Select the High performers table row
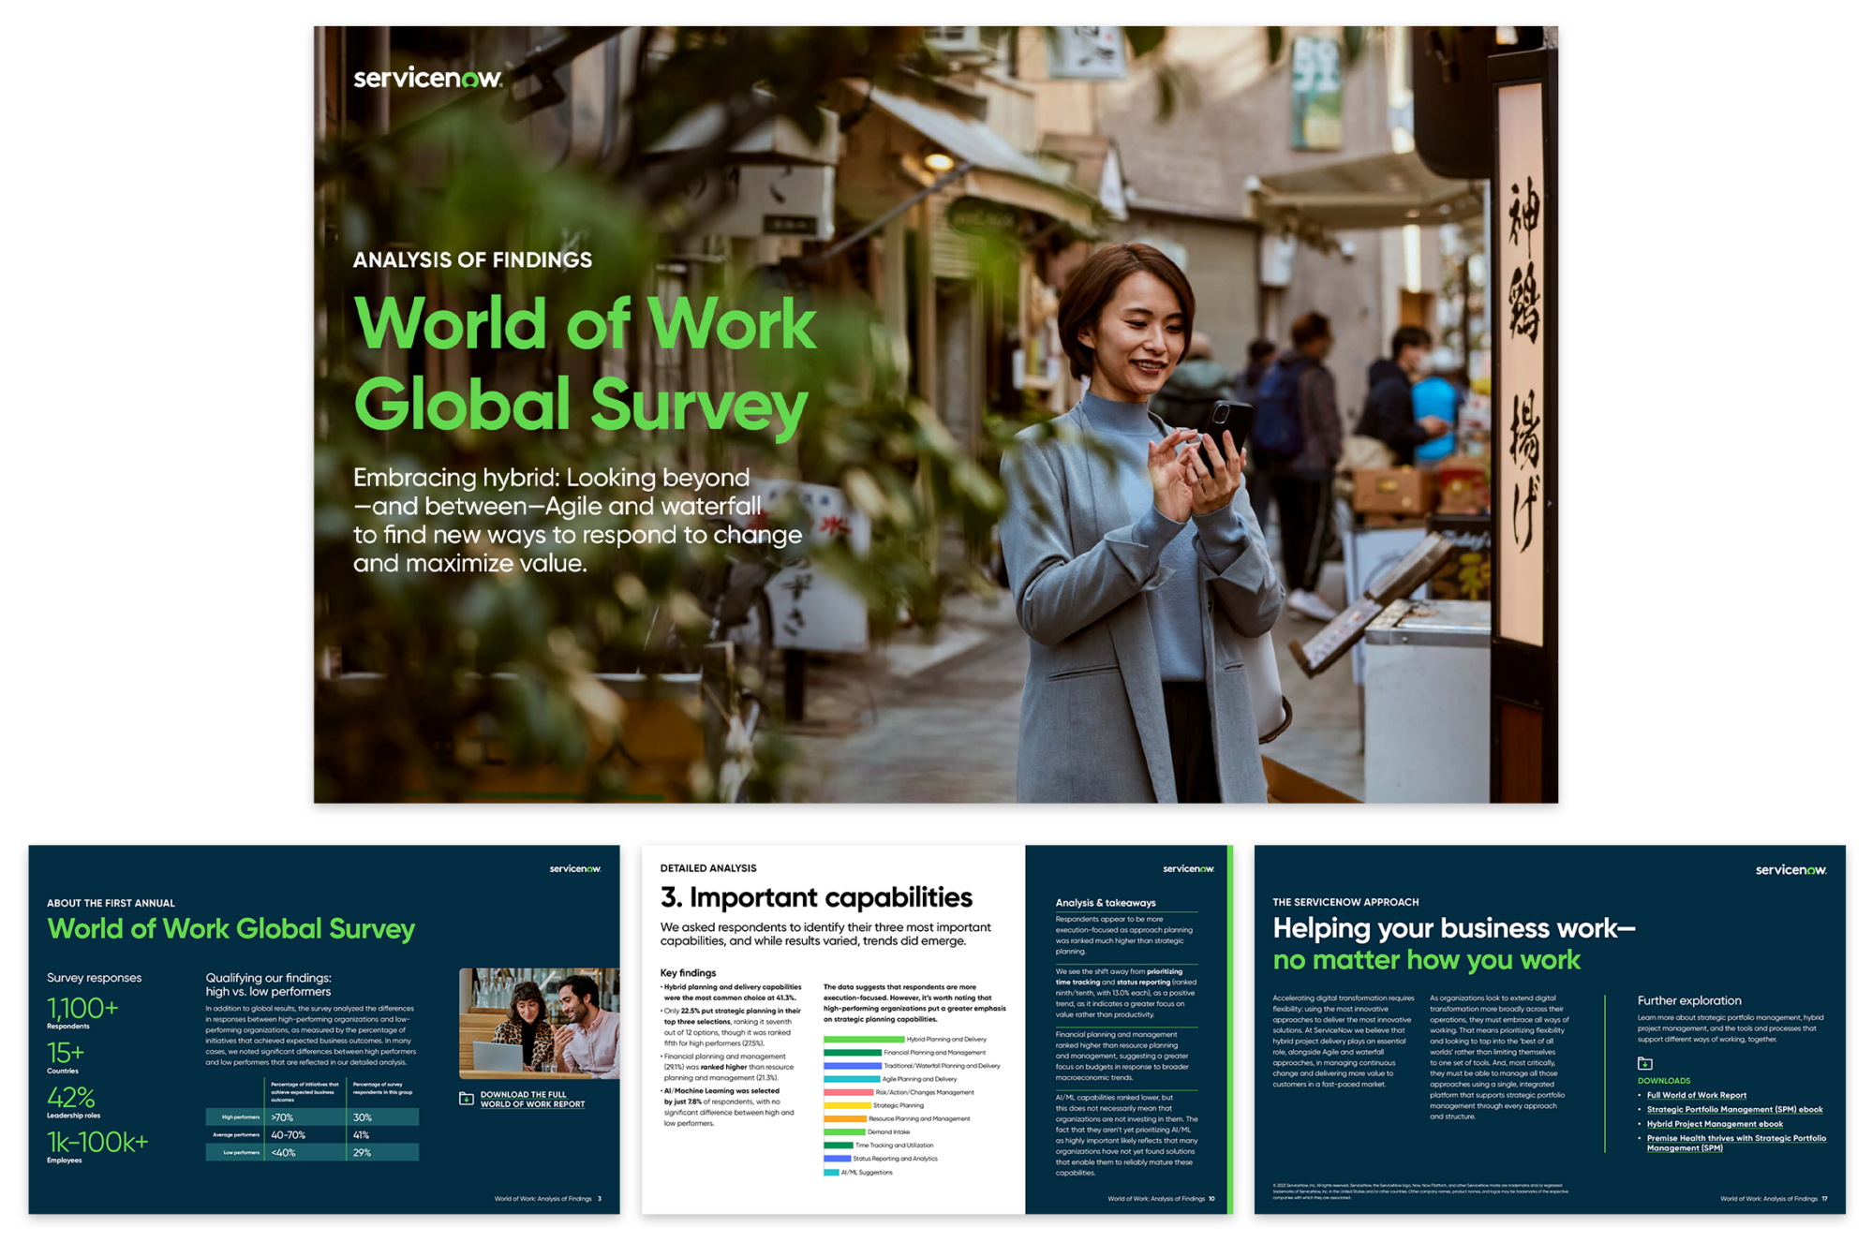1872x1242 pixels. pyautogui.click(x=312, y=1116)
